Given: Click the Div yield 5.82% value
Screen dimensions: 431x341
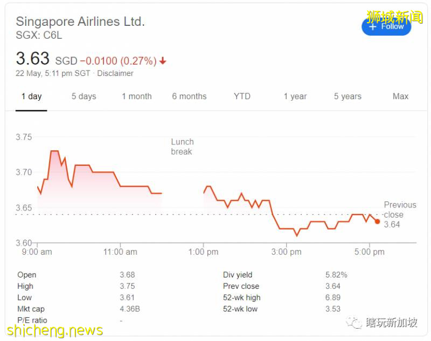Looking at the screenshot, I should (336, 275).
